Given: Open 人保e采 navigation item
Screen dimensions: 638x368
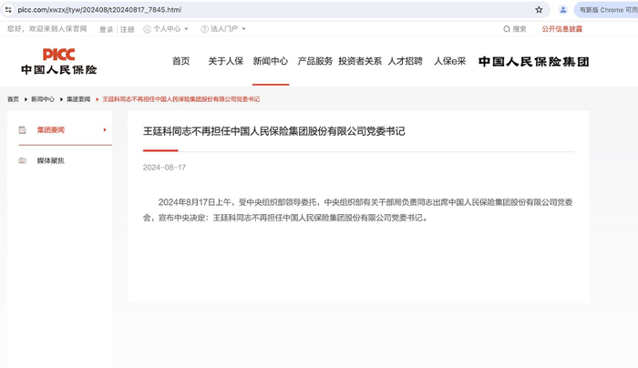Looking at the screenshot, I should coord(450,61).
